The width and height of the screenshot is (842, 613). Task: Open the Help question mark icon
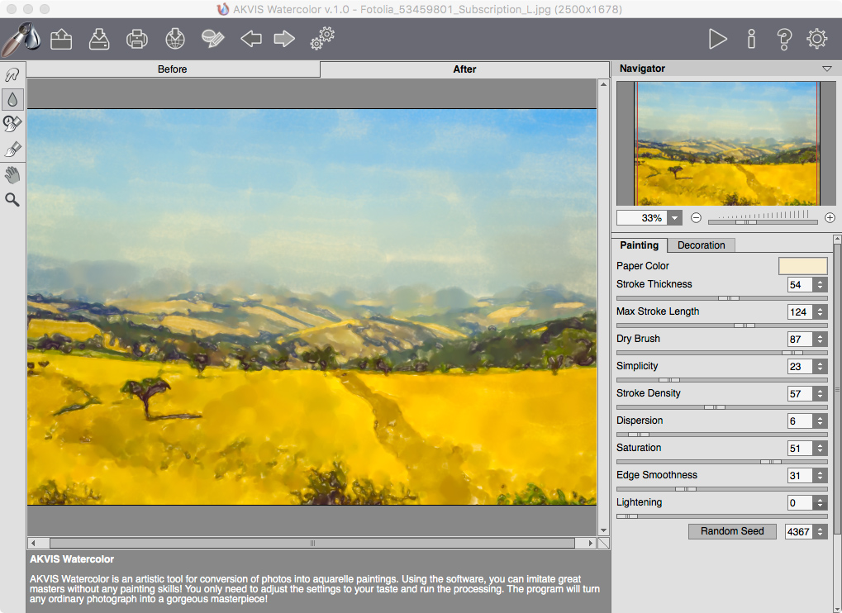(784, 39)
